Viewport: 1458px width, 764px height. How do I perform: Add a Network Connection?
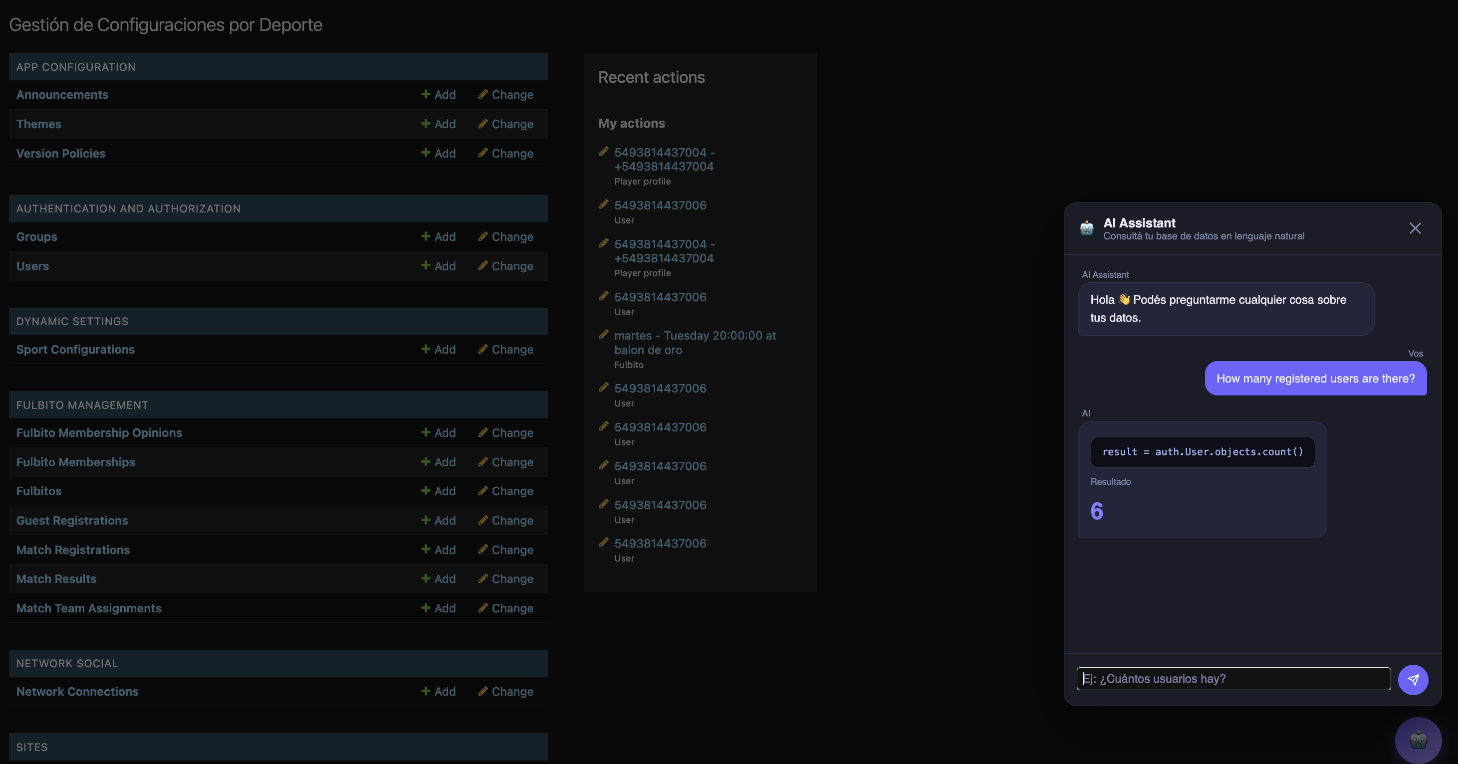tap(439, 692)
